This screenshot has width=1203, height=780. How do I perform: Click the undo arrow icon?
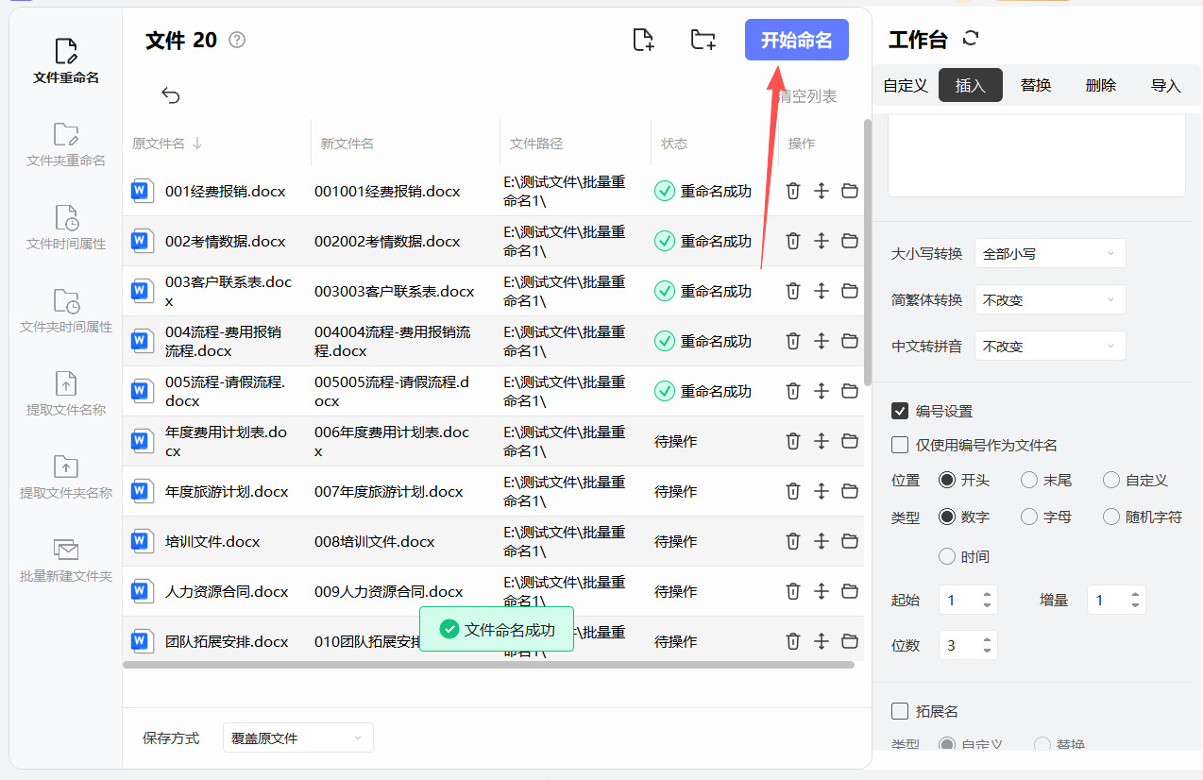171,95
